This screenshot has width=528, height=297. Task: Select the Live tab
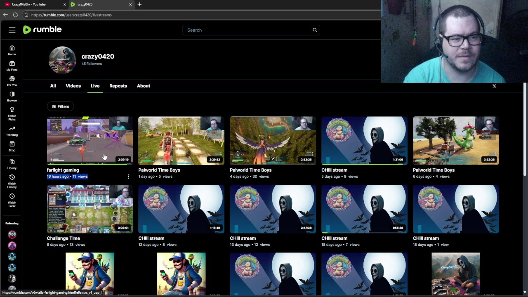tap(95, 86)
